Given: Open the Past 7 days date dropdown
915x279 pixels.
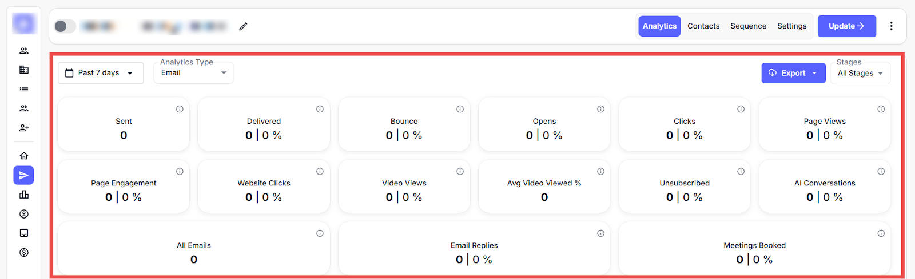Looking at the screenshot, I should click(x=100, y=73).
